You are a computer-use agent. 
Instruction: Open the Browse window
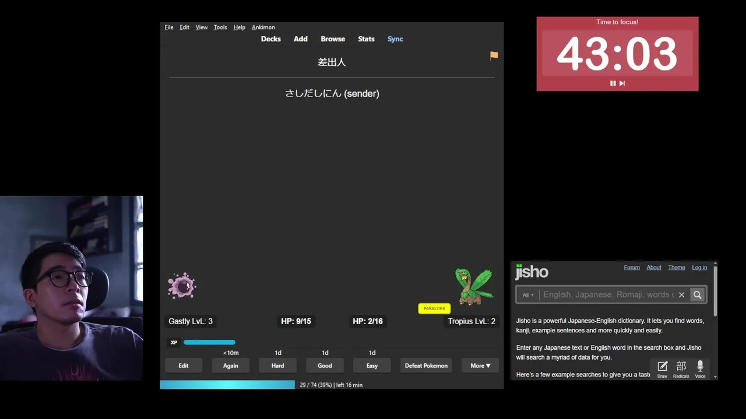pyautogui.click(x=333, y=39)
